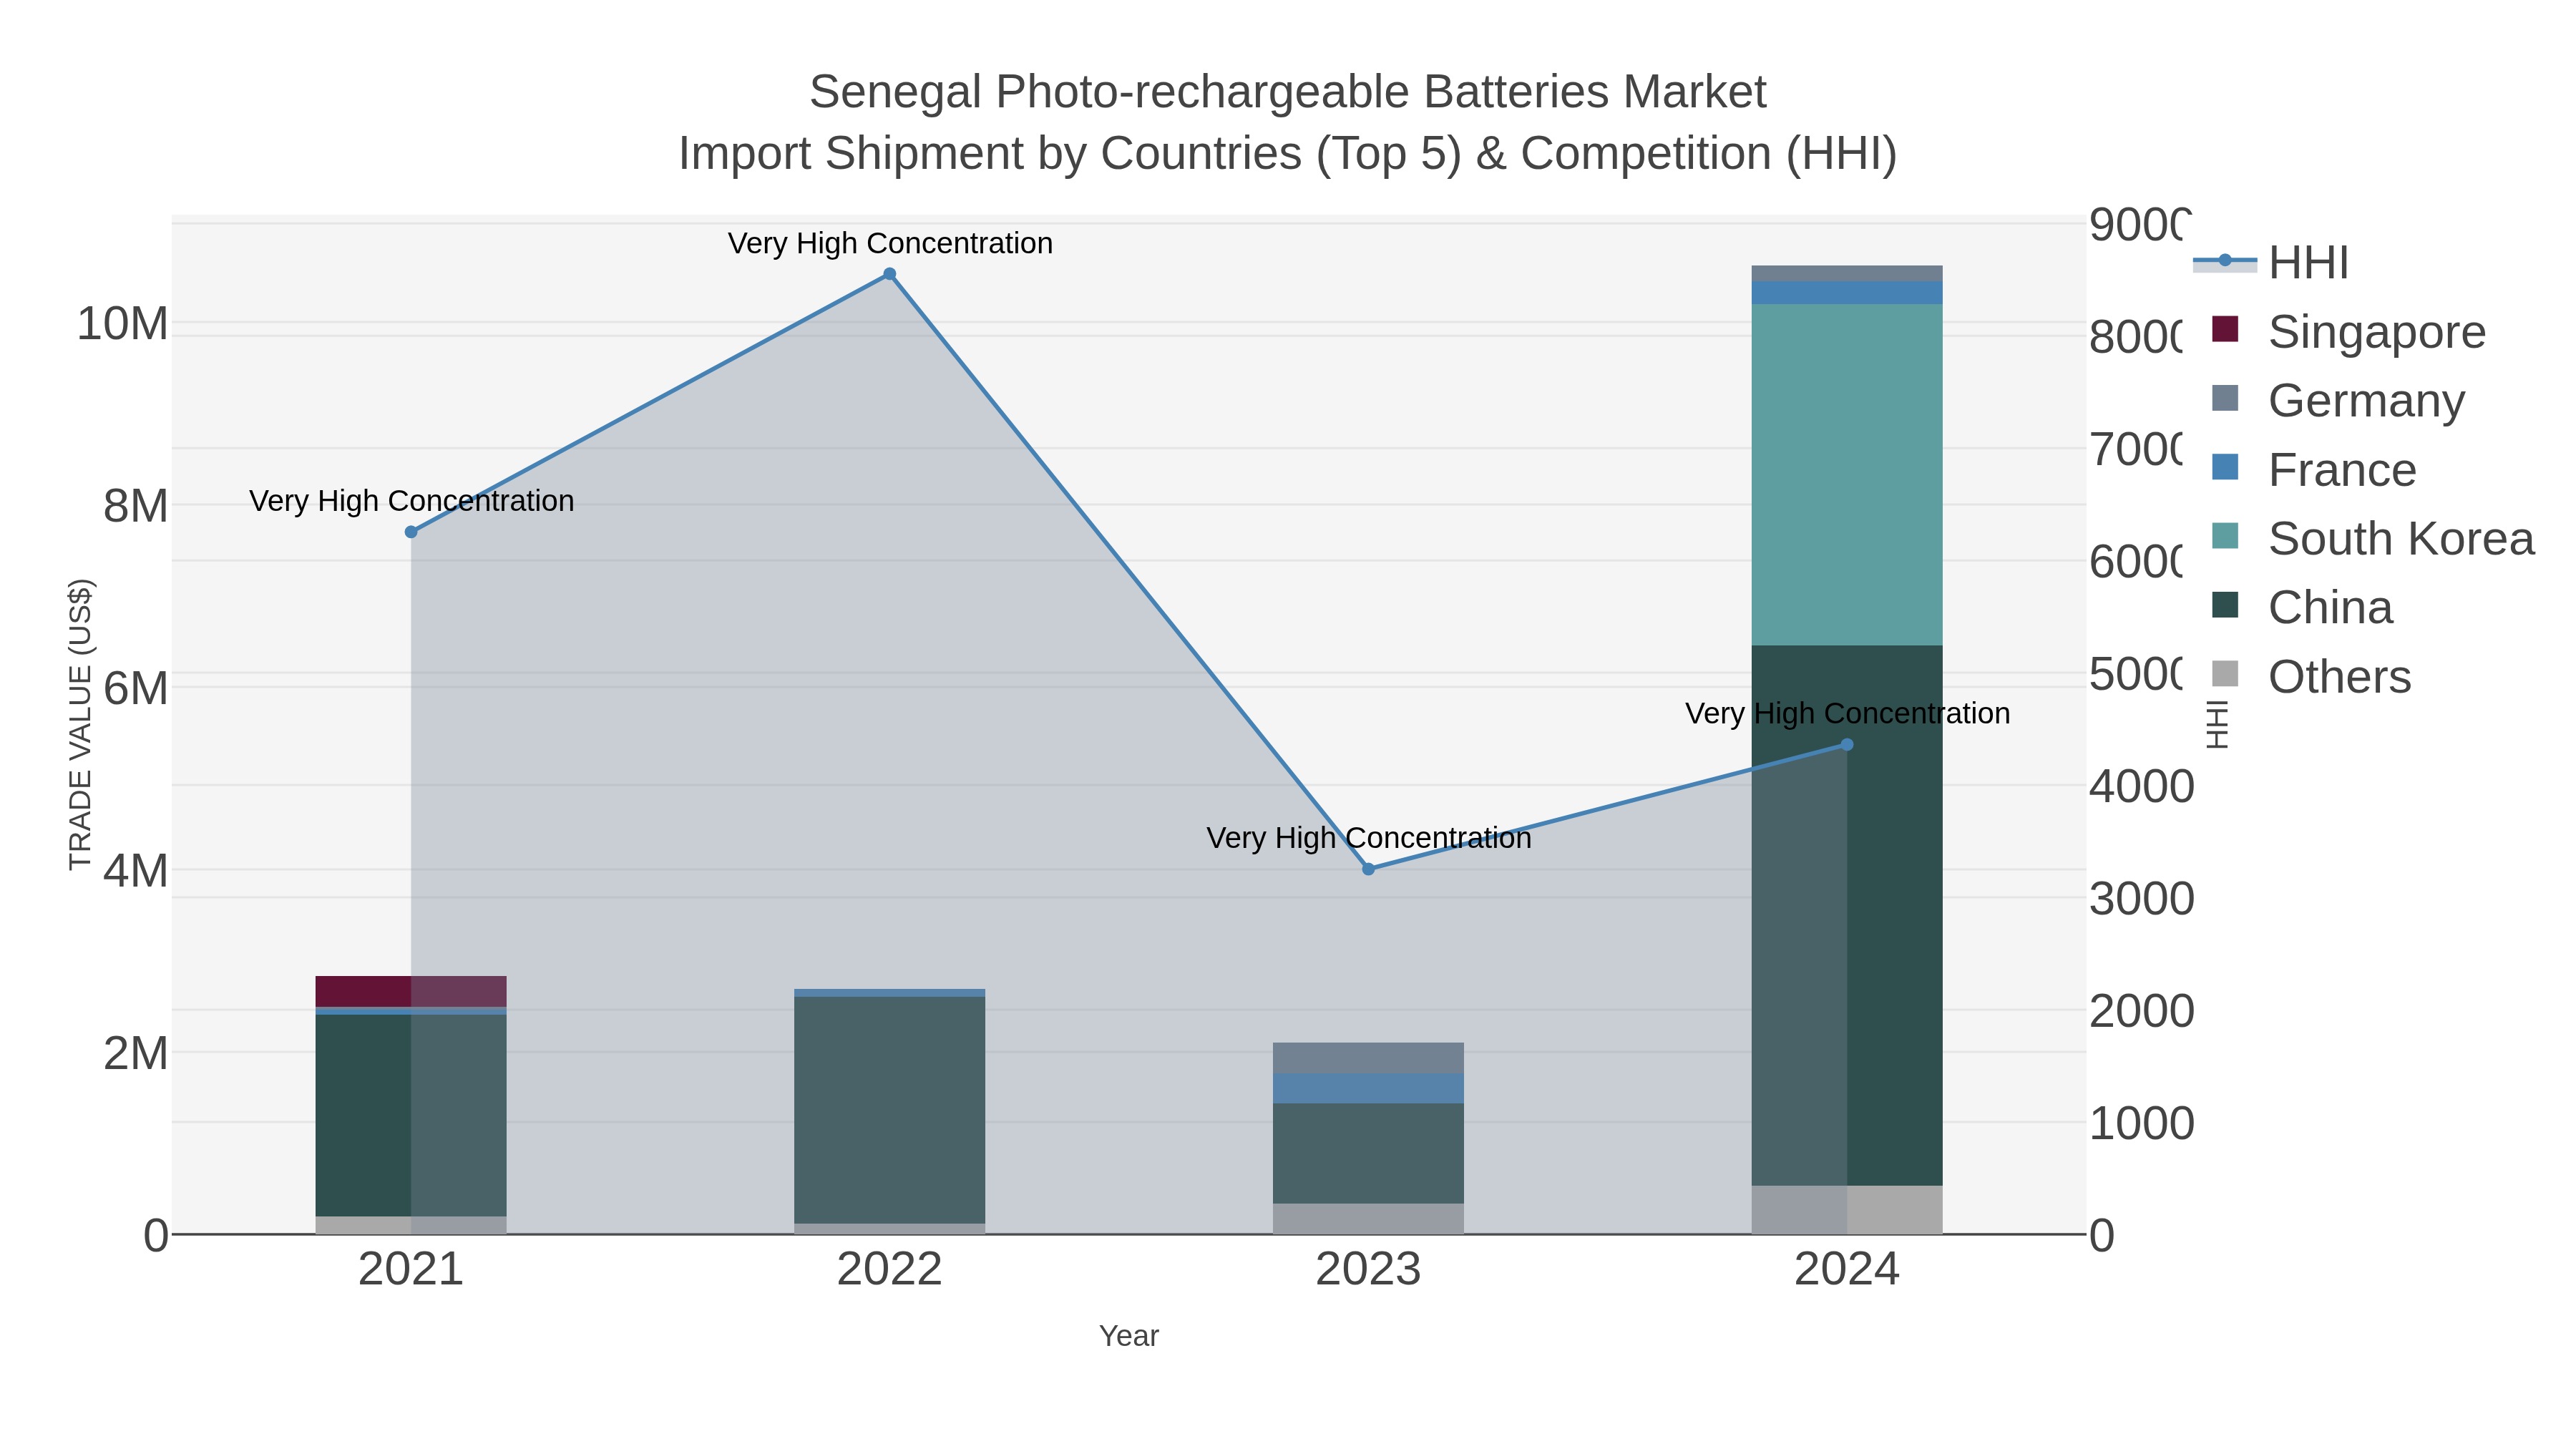Viewport: 2576px width, 1449px height.
Task: Click the 2M y-axis tick label
Action: point(135,1053)
